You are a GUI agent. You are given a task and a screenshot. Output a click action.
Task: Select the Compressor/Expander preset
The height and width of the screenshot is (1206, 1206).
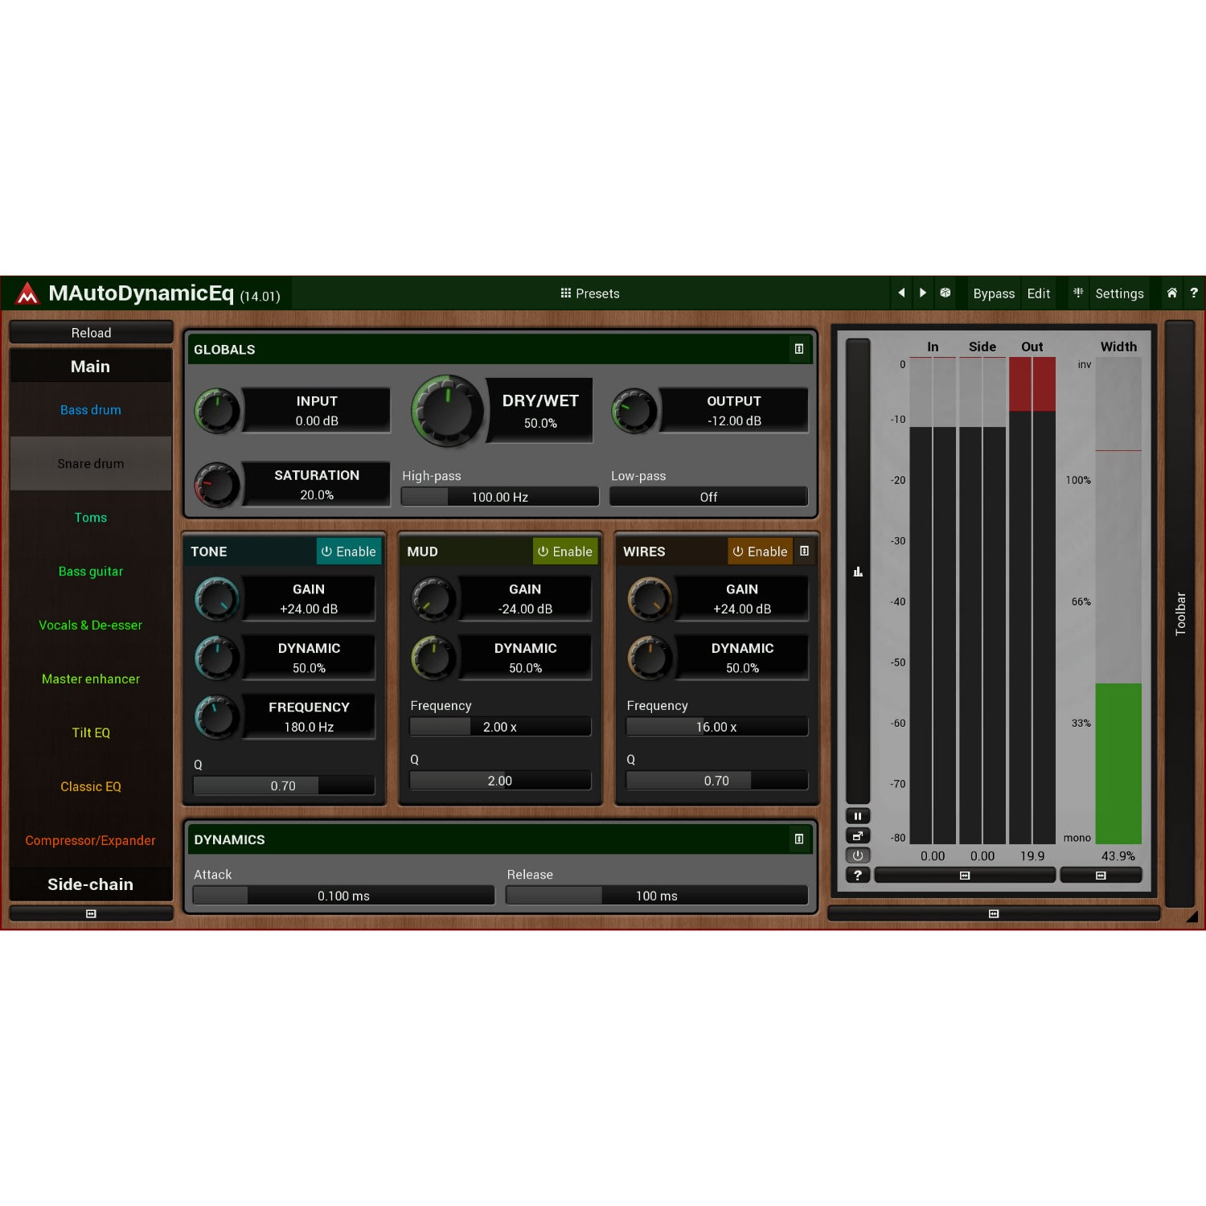click(91, 840)
